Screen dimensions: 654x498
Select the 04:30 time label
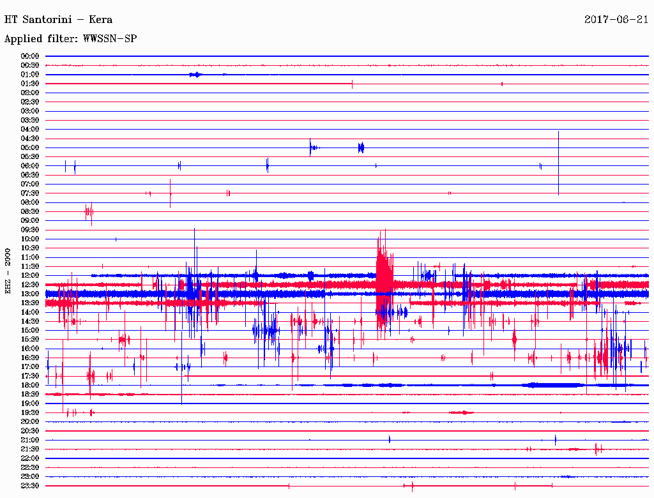pyautogui.click(x=29, y=139)
